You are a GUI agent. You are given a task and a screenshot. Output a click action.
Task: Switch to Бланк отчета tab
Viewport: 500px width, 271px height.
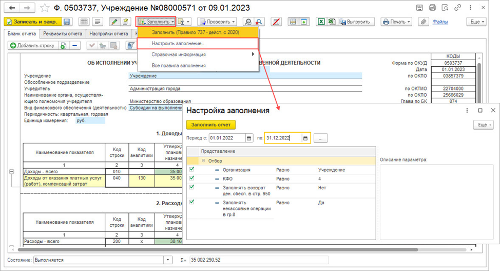pos(22,33)
